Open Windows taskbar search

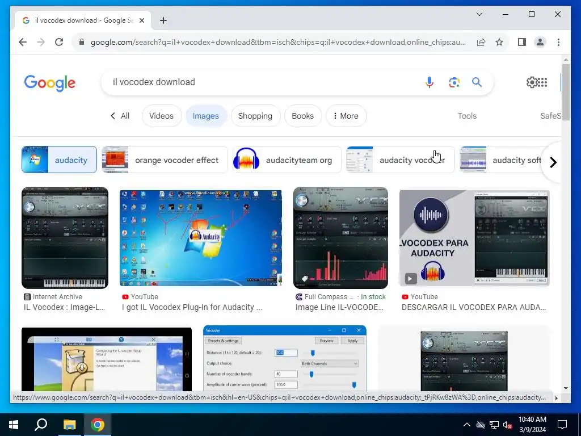pos(41,425)
